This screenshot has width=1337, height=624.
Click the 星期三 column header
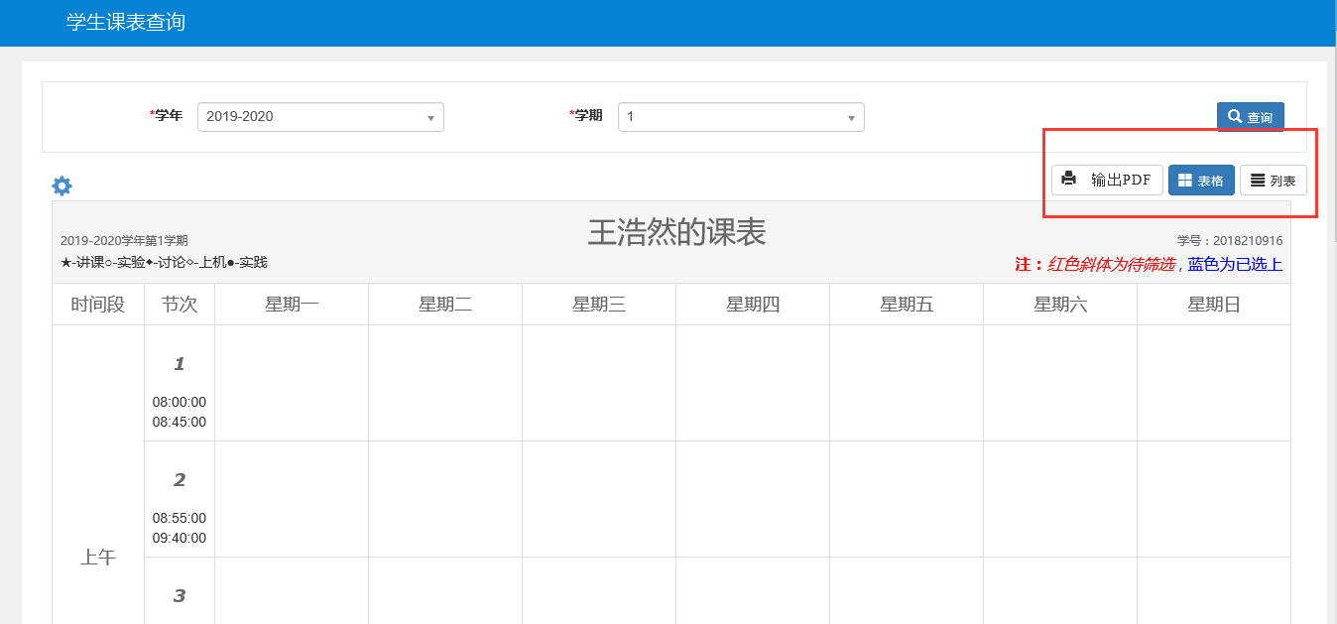tap(599, 305)
